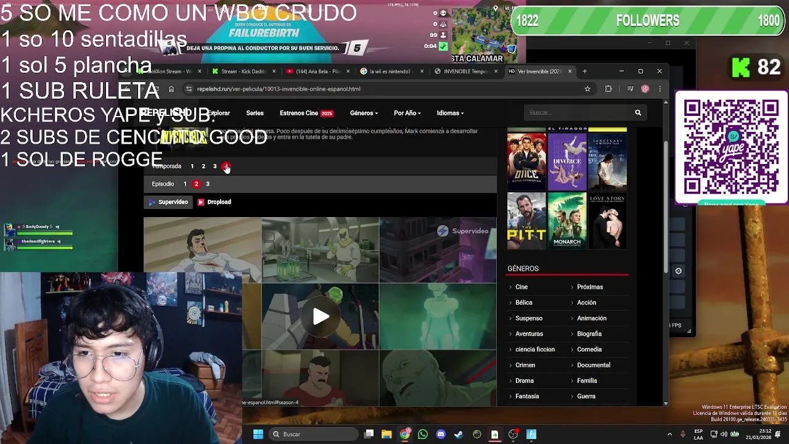The width and height of the screenshot is (789, 444).
Task: Open the Chrome profile avatar
Action: point(645,89)
